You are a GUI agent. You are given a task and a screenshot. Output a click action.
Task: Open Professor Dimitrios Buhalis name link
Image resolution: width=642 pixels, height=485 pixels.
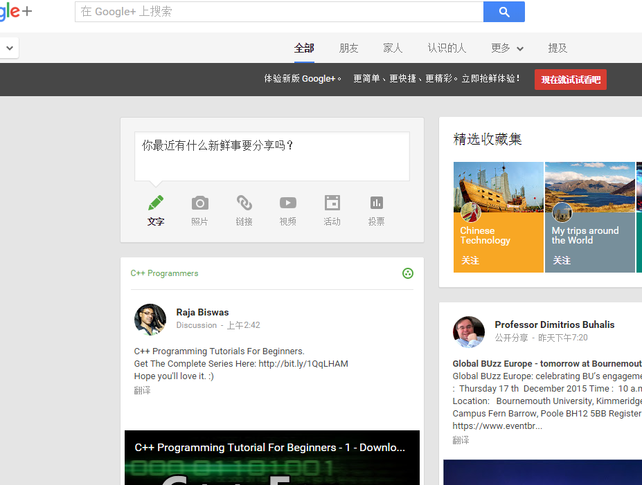tap(555, 324)
